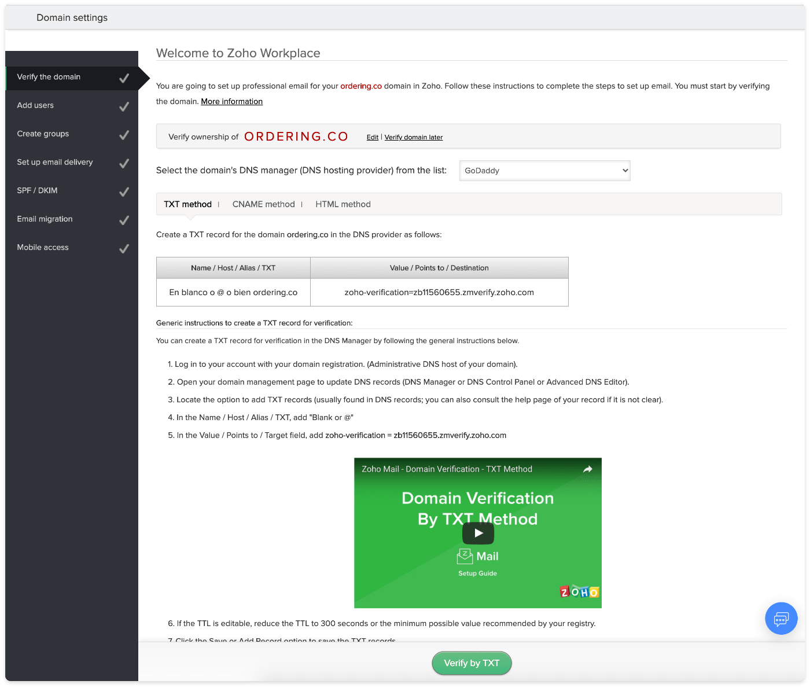Open the live chat support bubble
Image resolution: width=810 pixels, height=688 pixels.
[781, 619]
